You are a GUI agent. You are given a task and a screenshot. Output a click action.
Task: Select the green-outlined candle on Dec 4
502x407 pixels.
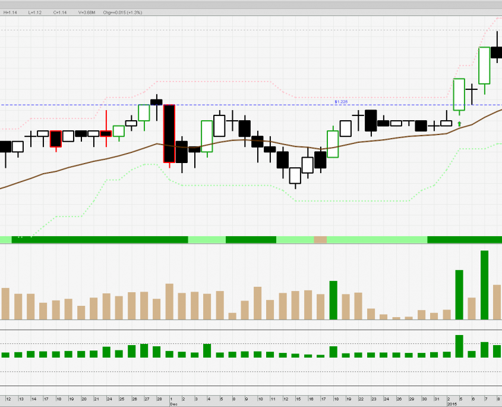click(x=207, y=136)
